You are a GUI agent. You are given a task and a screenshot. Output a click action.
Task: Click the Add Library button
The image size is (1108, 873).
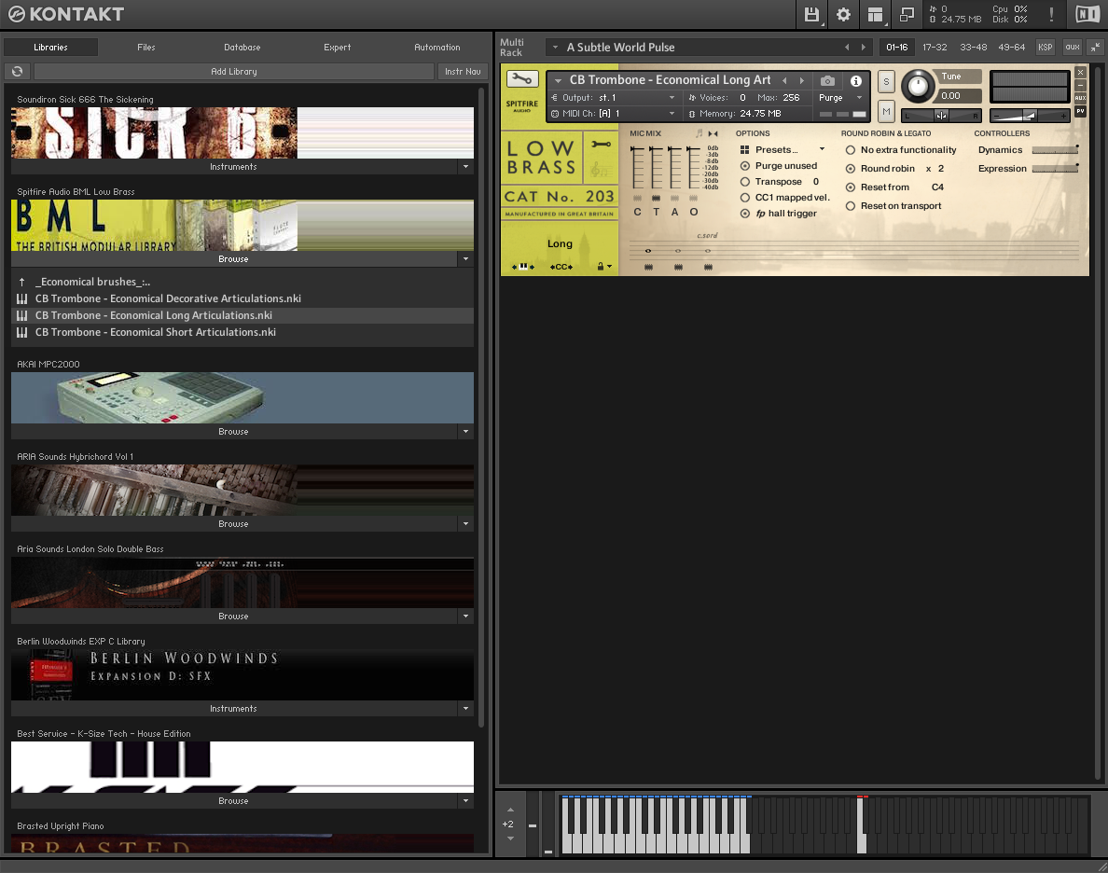[234, 72]
